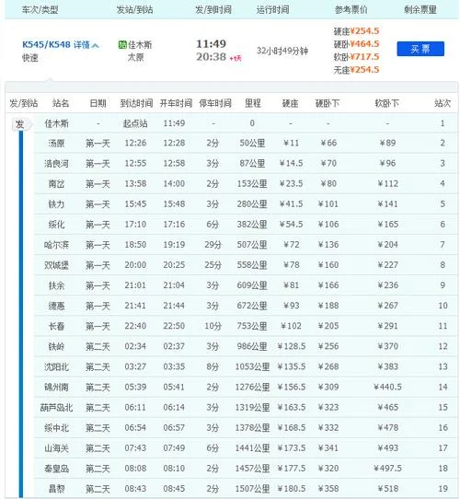Click the 站次 header in timetable
This screenshot has height=499, width=460.
click(443, 103)
